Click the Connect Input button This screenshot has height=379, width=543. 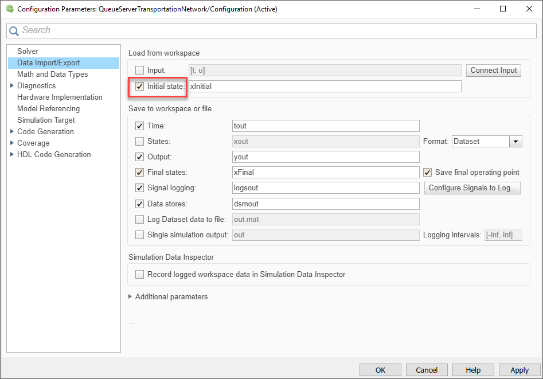493,71
